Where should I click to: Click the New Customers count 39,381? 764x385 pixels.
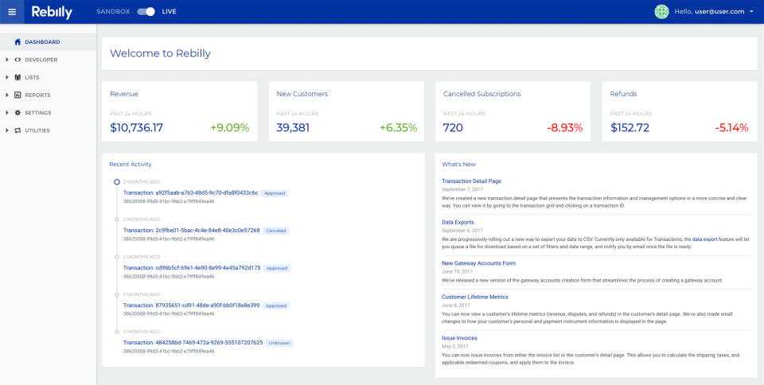coord(293,128)
